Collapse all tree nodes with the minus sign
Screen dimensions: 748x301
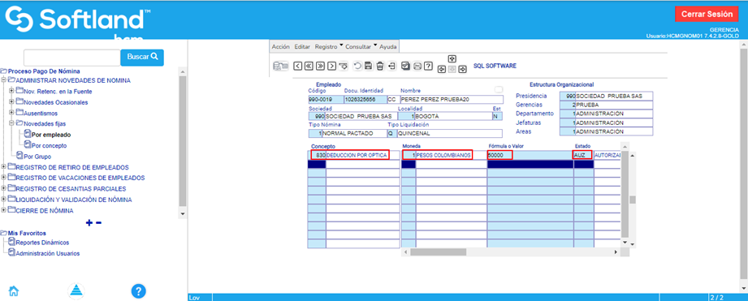[99, 222]
